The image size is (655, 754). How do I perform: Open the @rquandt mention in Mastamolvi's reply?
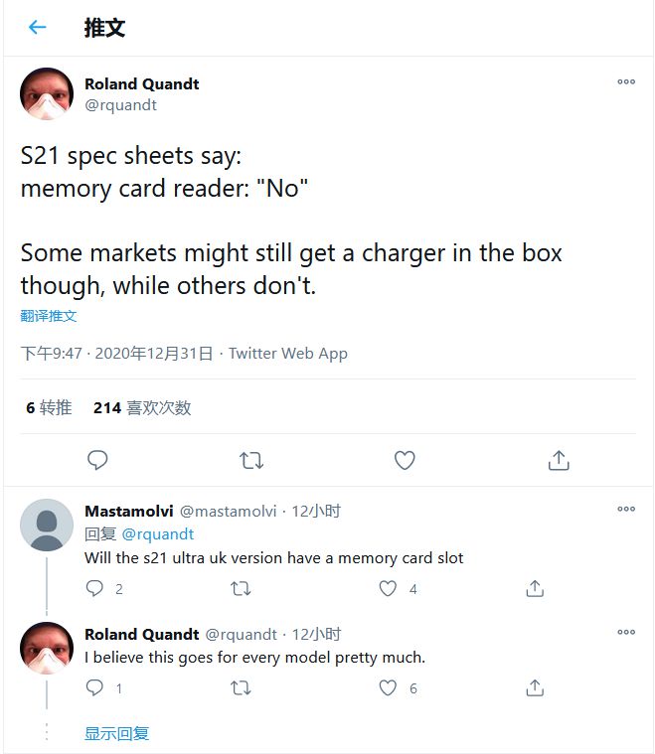tap(158, 534)
